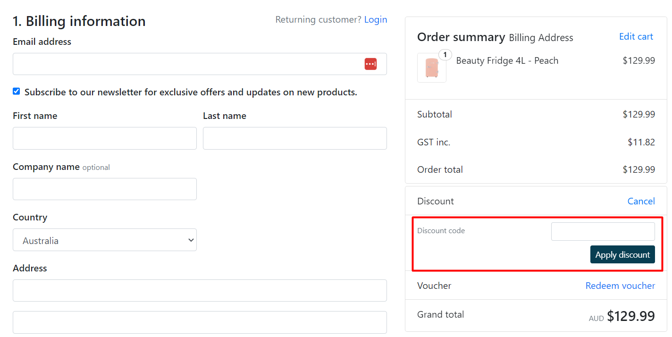
Task: Cancel the discount entry
Action: point(641,201)
